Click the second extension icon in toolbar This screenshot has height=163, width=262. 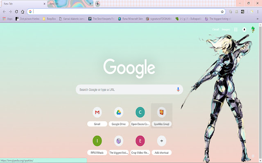tap(237, 12)
